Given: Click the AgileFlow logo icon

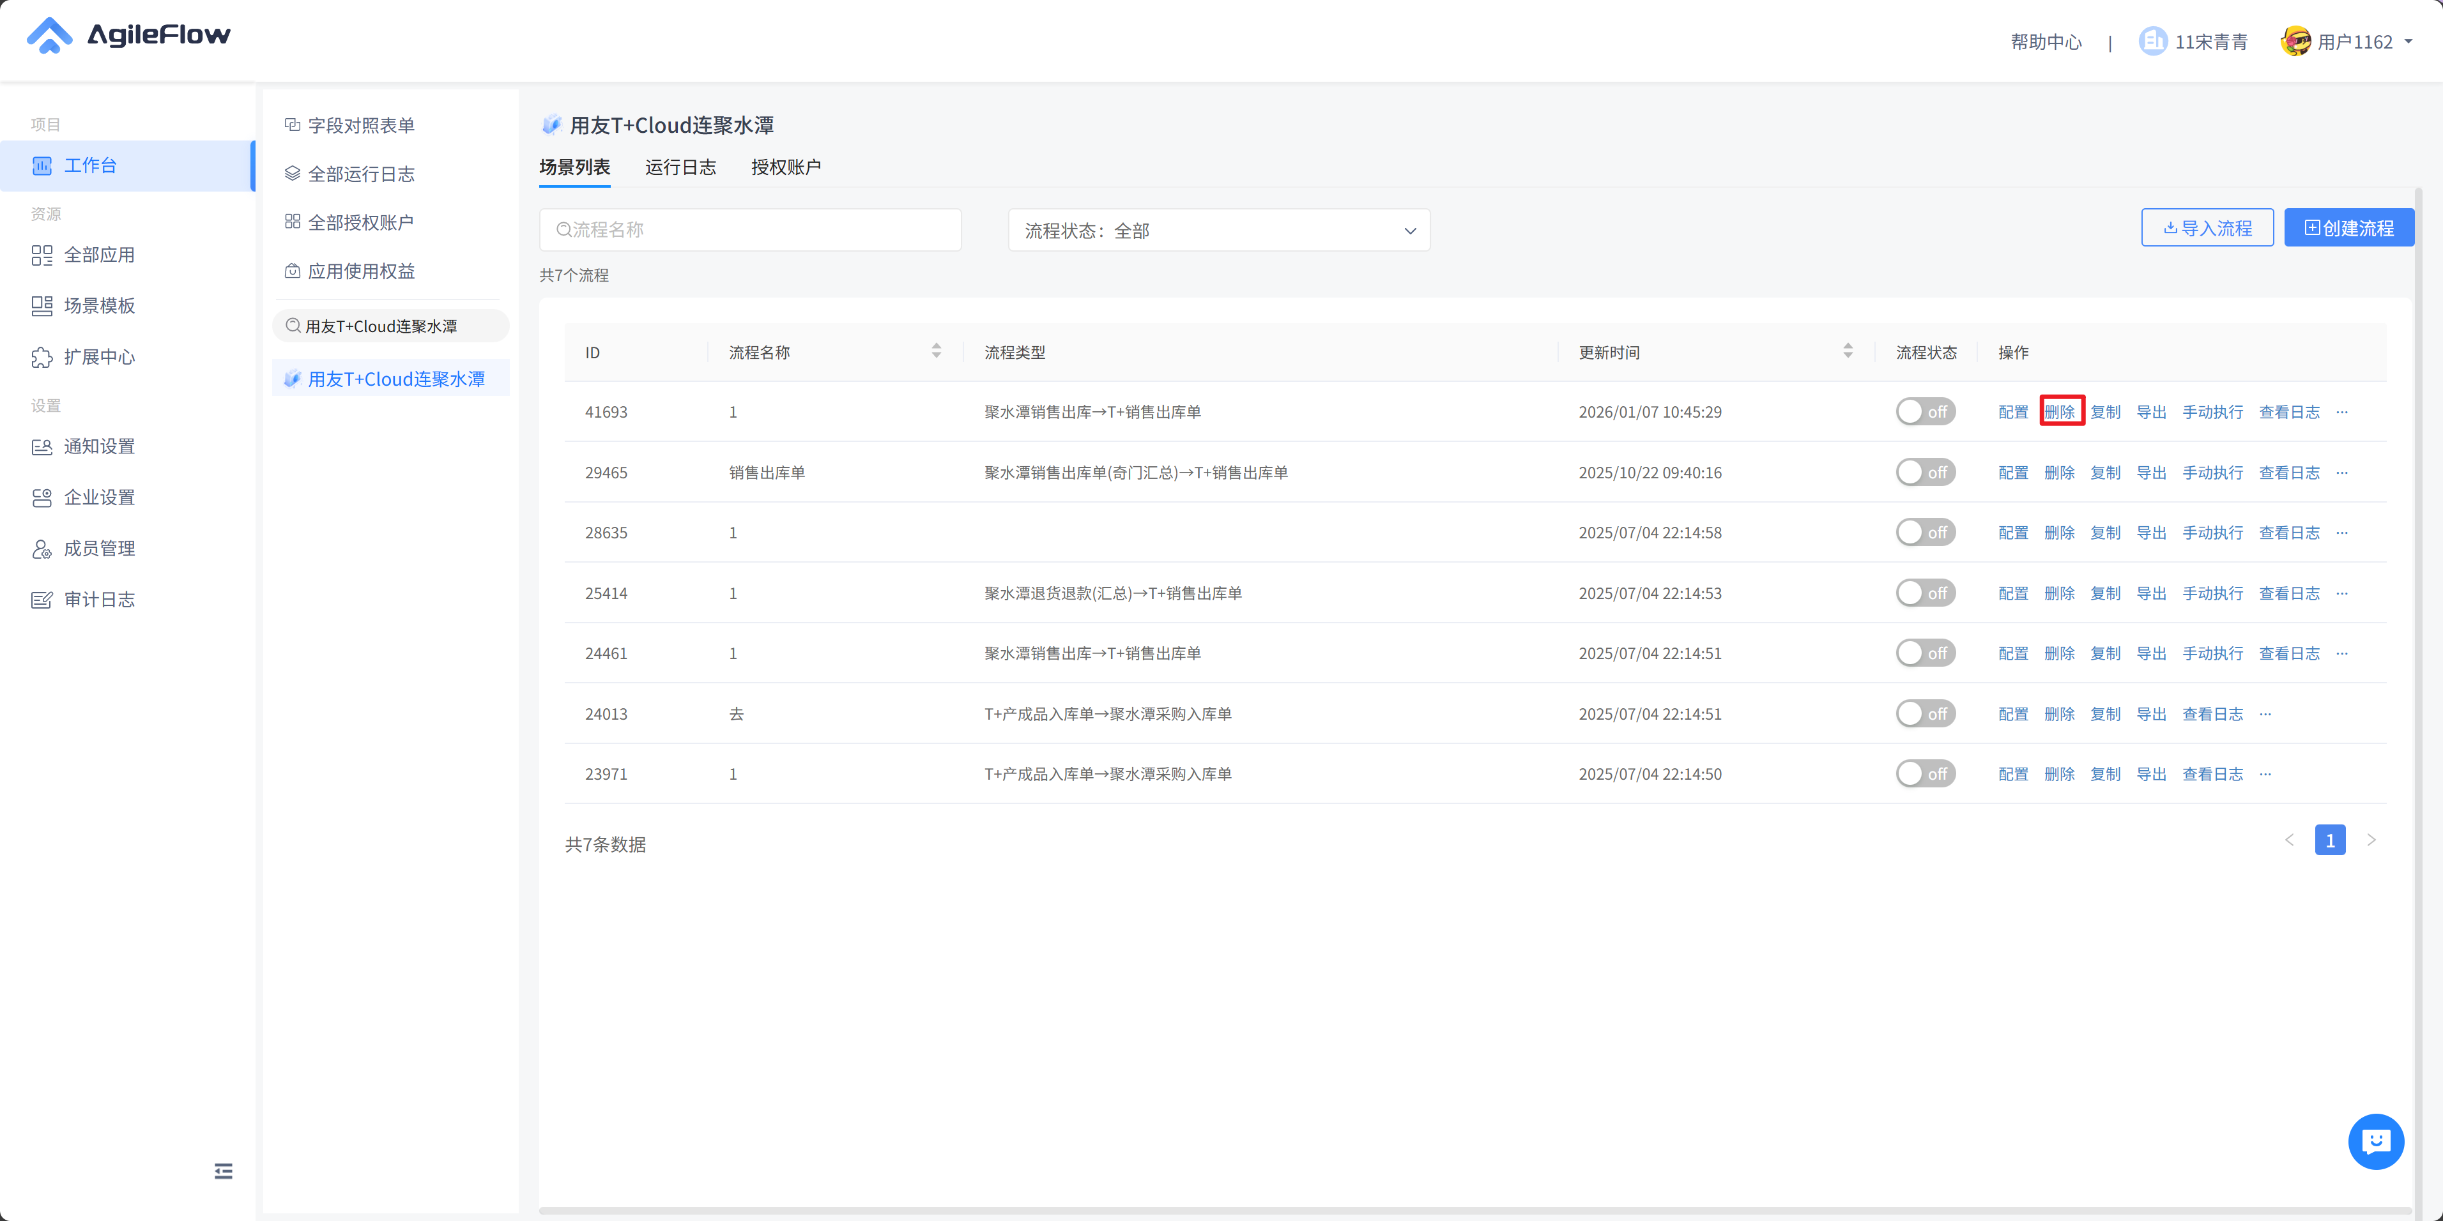Looking at the screenshot, I should 49,36.
